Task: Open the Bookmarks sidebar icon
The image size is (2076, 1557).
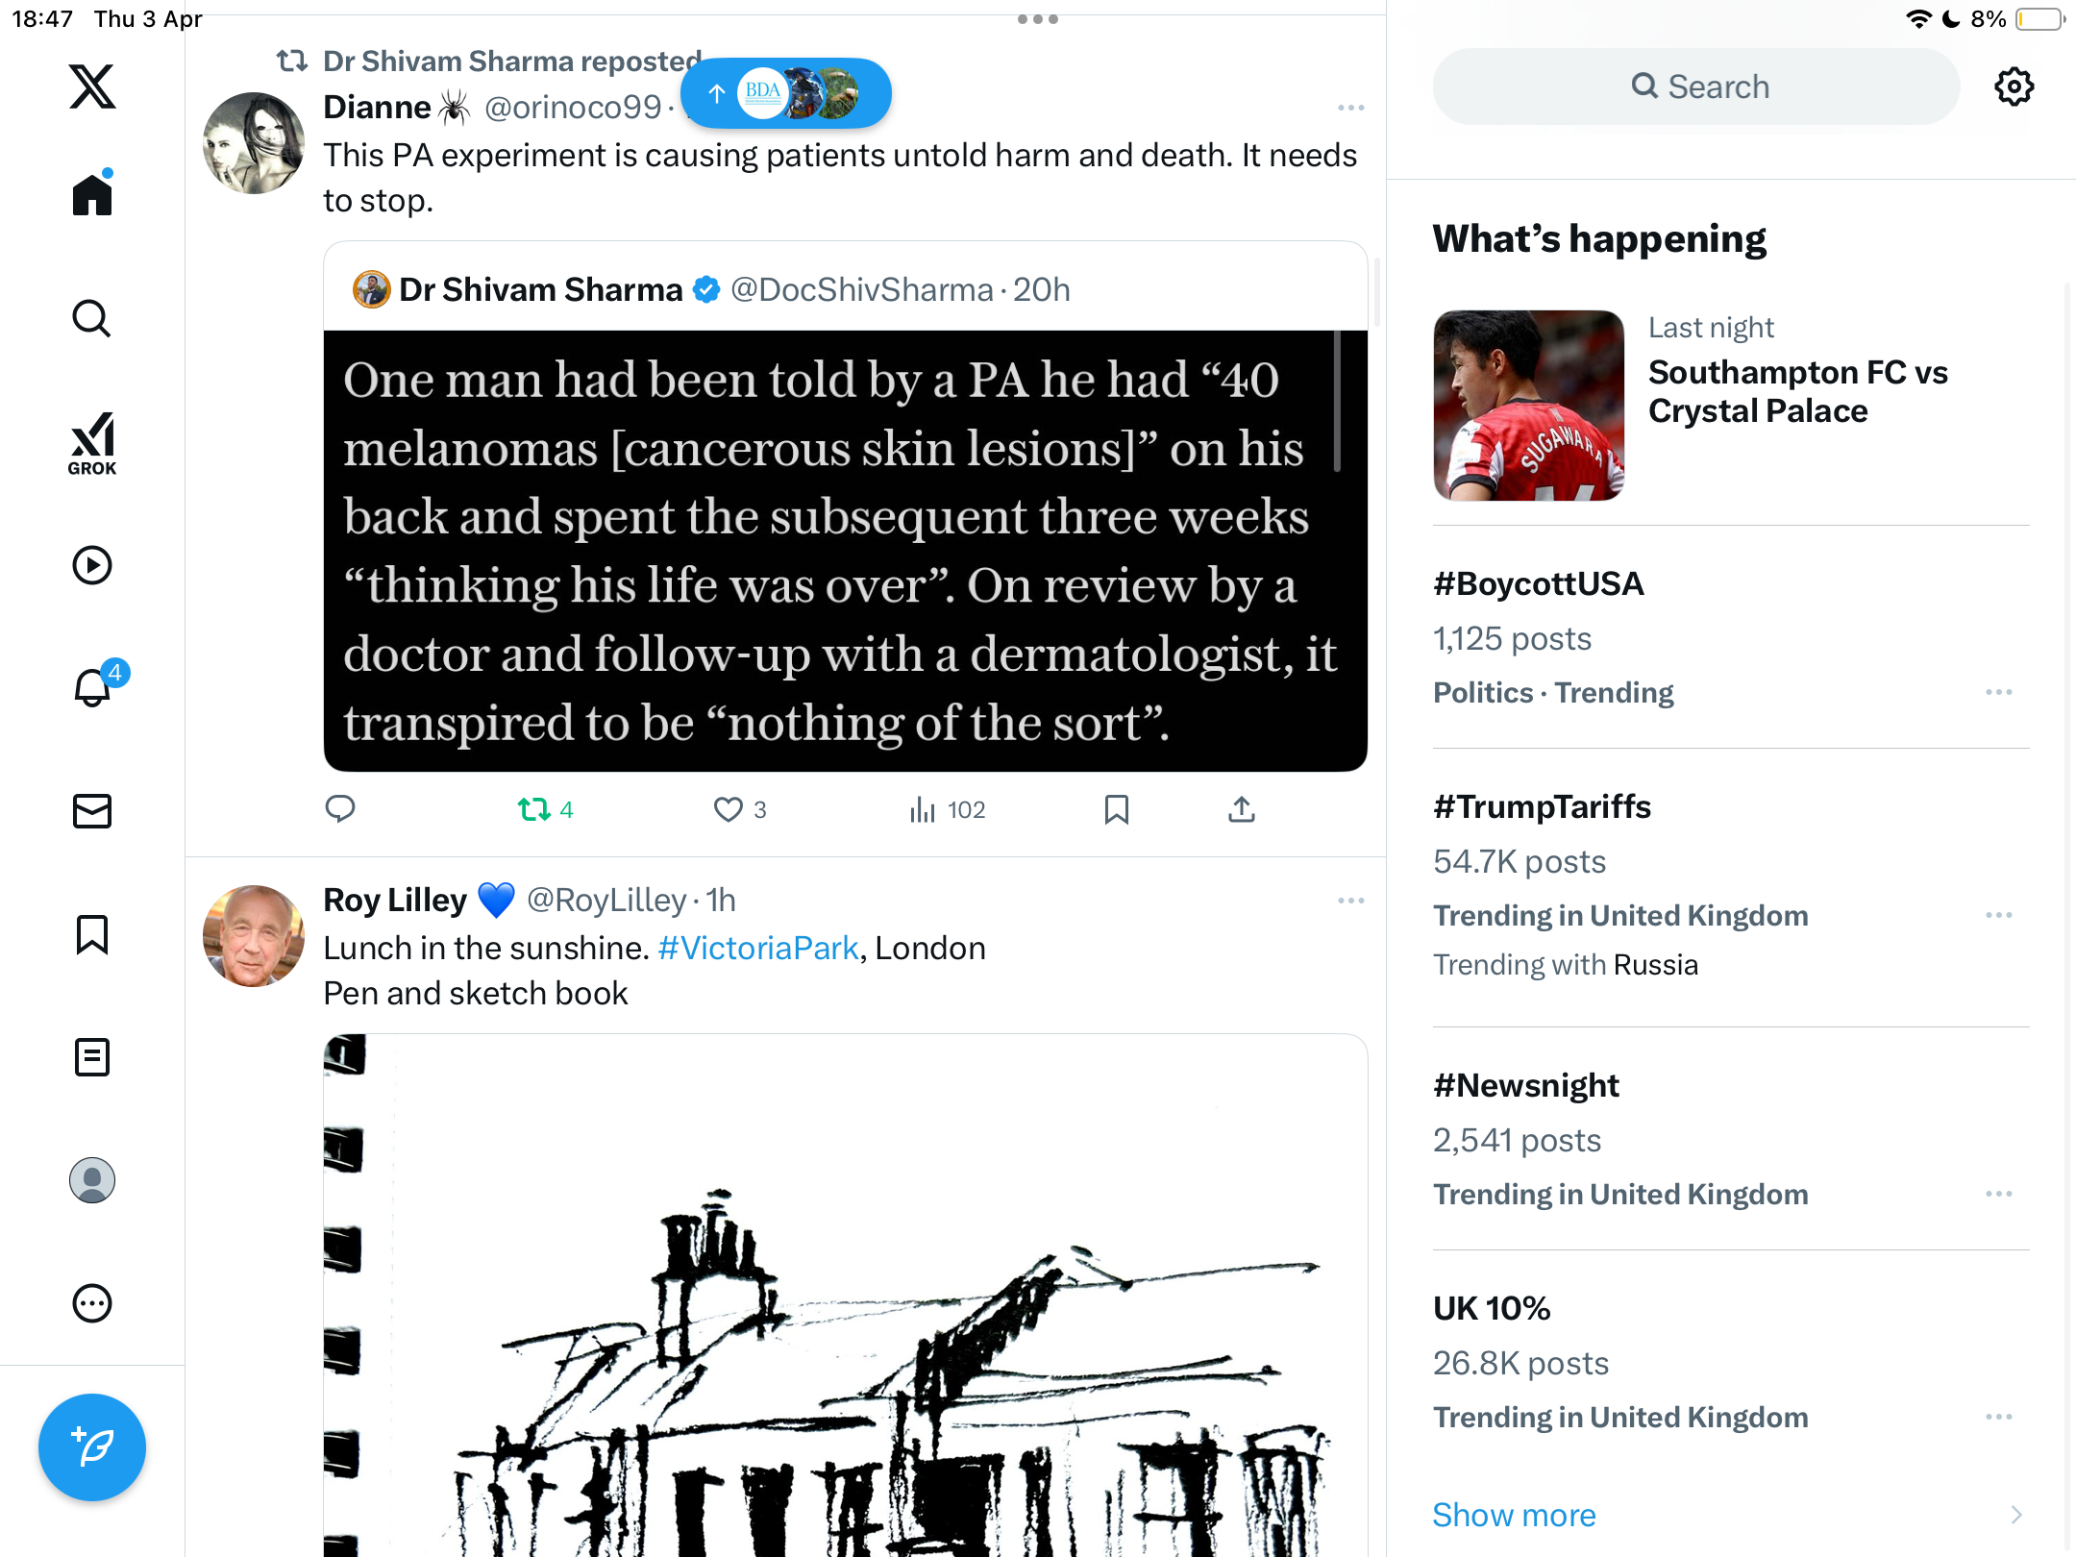Action: point(92,934)
